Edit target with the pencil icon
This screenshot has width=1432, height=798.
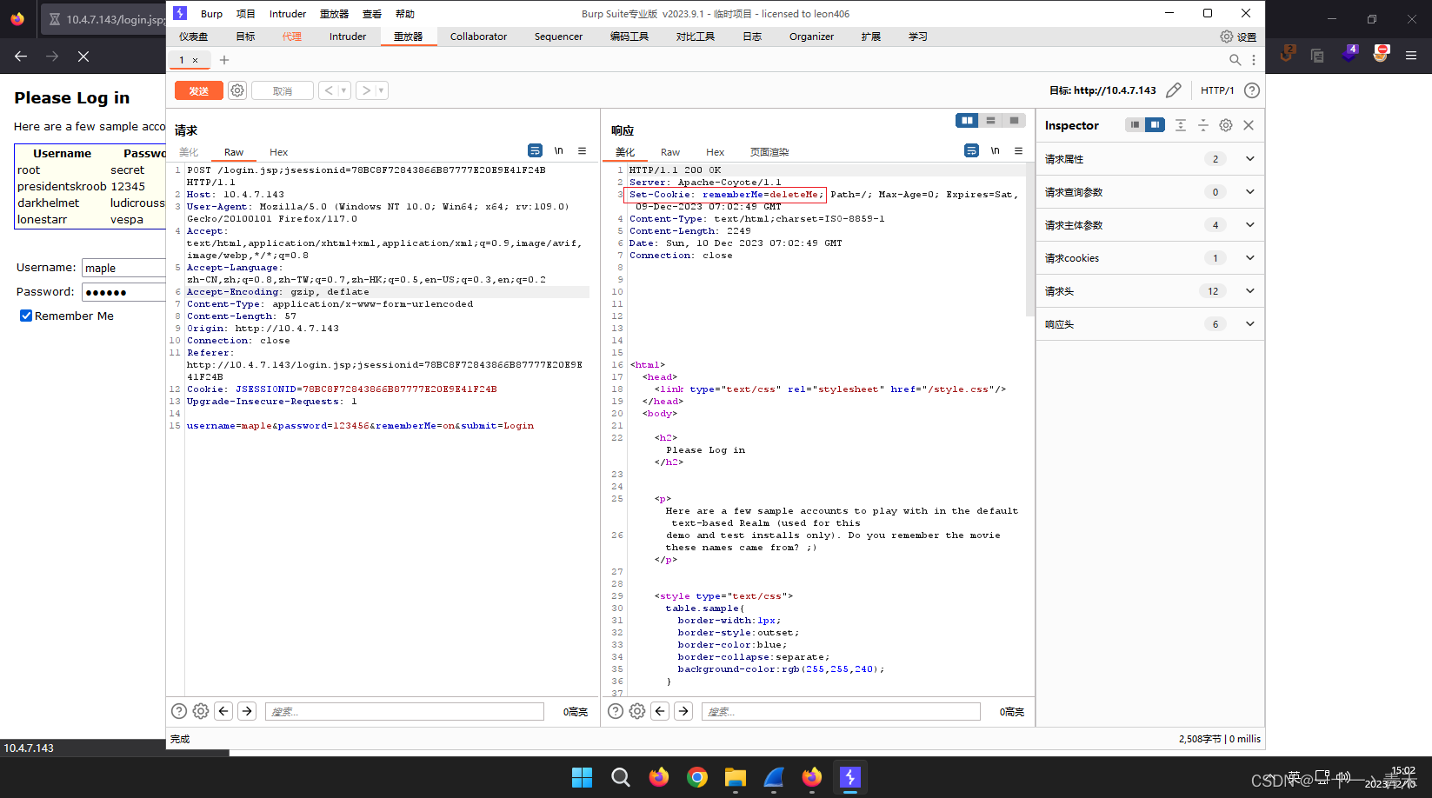pyautogui.click(x=1174, y=90)
